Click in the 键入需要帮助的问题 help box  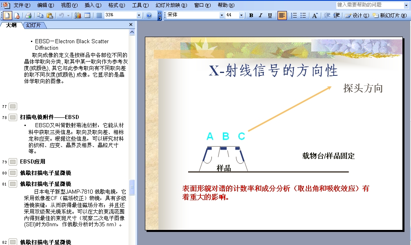pos(370,5)
